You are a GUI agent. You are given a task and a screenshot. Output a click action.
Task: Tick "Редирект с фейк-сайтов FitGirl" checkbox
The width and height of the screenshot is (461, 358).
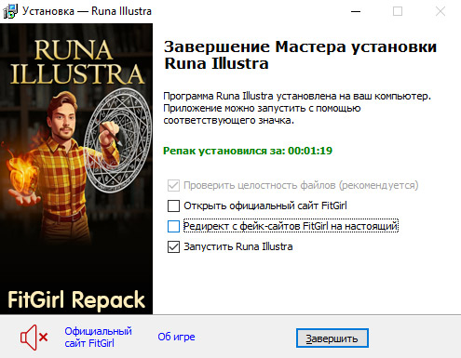pyautogui.click(x=173, y=226)
